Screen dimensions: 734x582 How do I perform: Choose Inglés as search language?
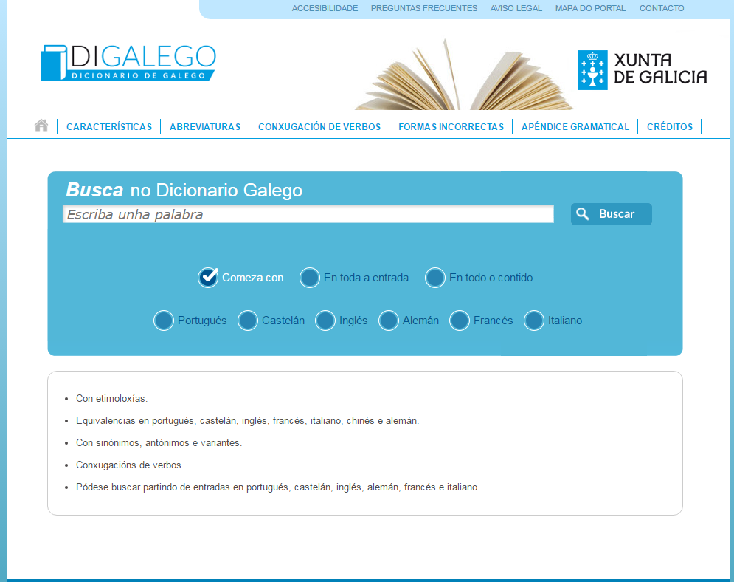[325, 321]
